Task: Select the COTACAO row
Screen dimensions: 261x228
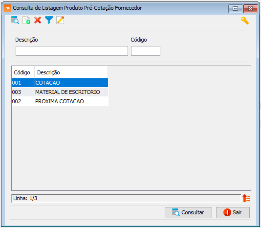Action: (x=60, y=83)
